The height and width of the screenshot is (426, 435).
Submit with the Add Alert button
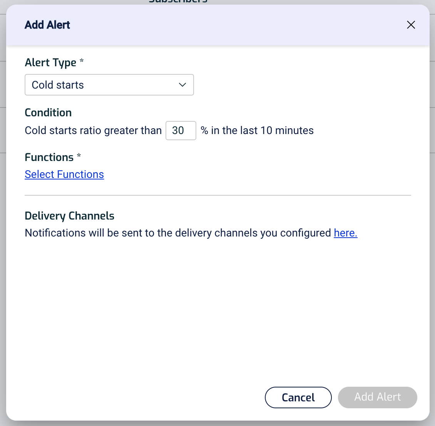click(377, 397)
